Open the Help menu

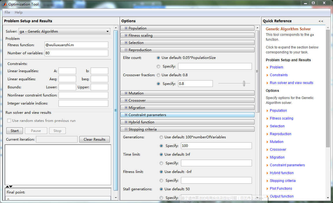pos(19,12)
